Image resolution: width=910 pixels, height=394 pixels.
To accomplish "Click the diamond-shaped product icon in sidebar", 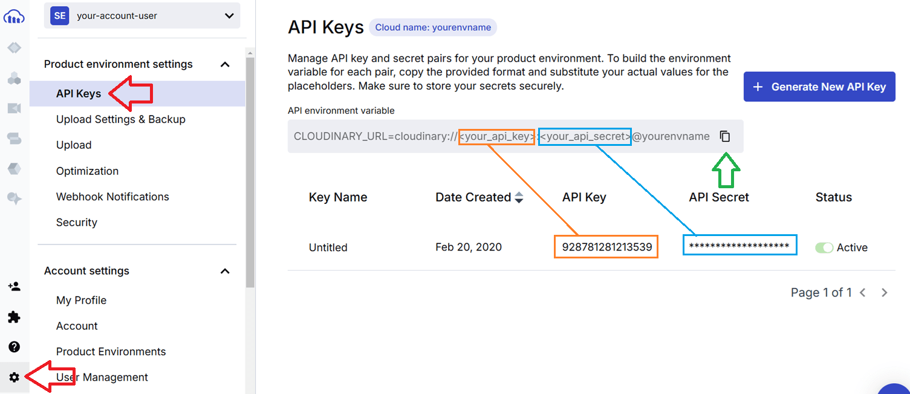I will [14, 48].
